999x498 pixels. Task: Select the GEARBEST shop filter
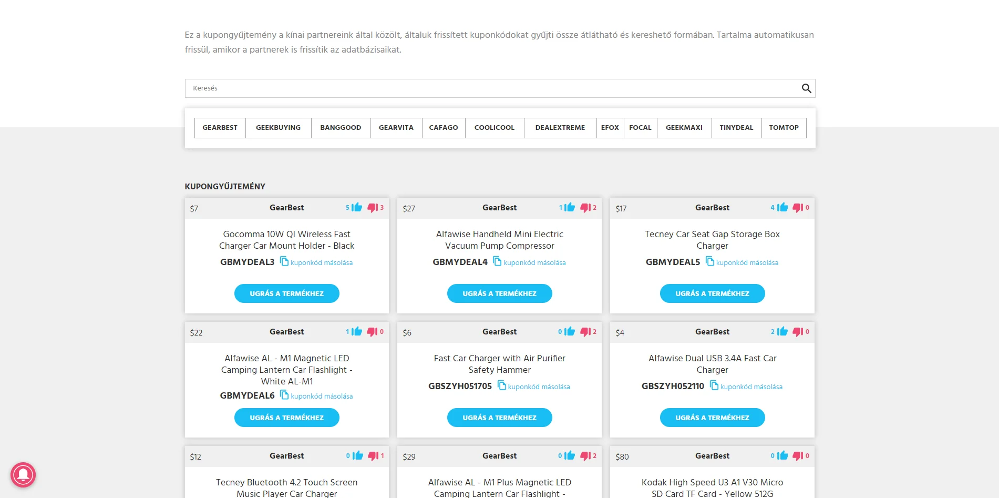tap(220, 128)
